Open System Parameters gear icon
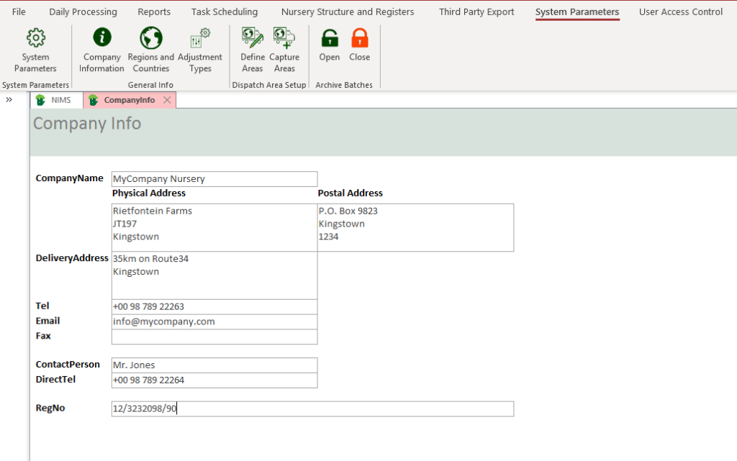Image resolution: width=737 pixels, height=461 pixels. tap(35, 39)
